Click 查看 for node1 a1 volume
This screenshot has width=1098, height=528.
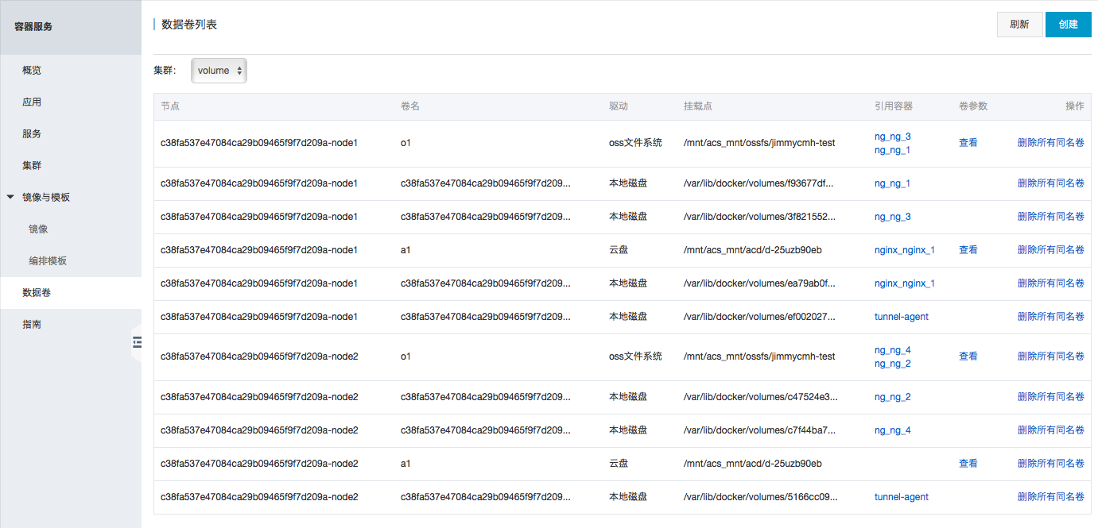[x=968, y=250]
